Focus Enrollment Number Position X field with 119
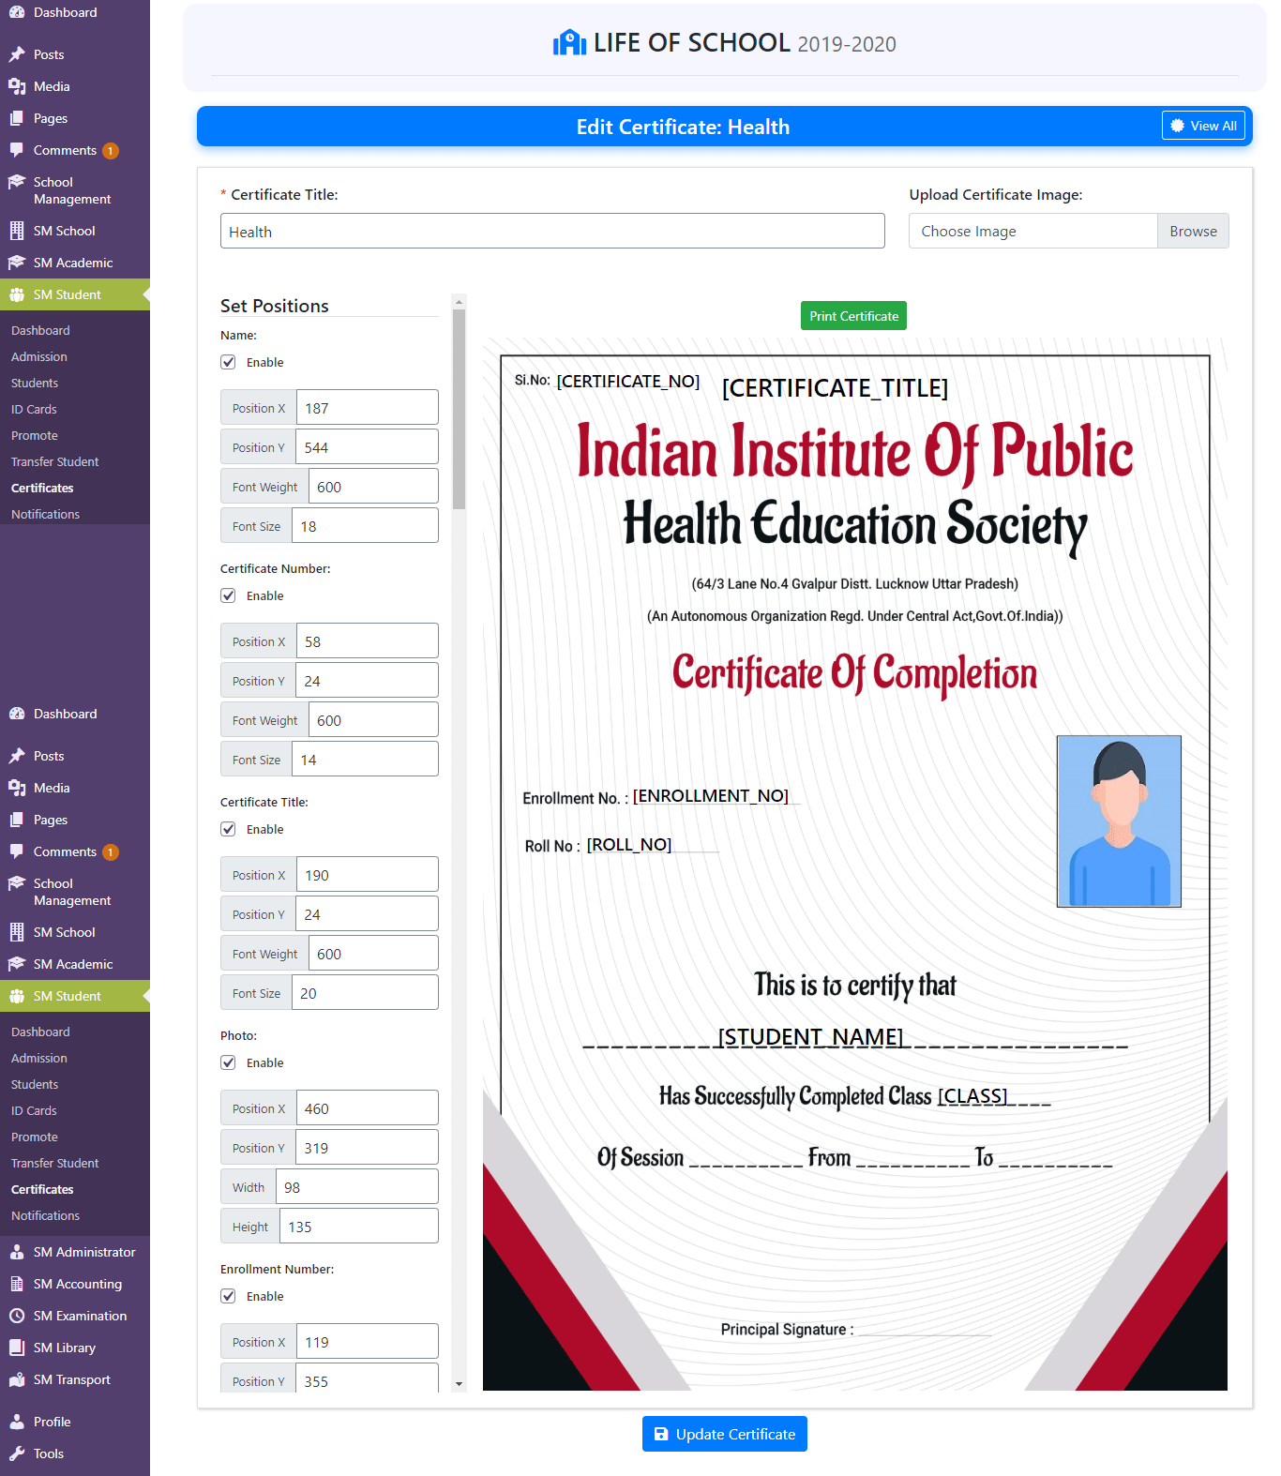Image resolution: width=1281 pixels, height=1476 pixels. point(368,1342)
